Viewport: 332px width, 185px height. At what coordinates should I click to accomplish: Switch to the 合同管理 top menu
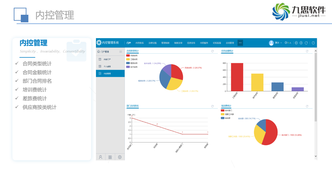[230, 43]
